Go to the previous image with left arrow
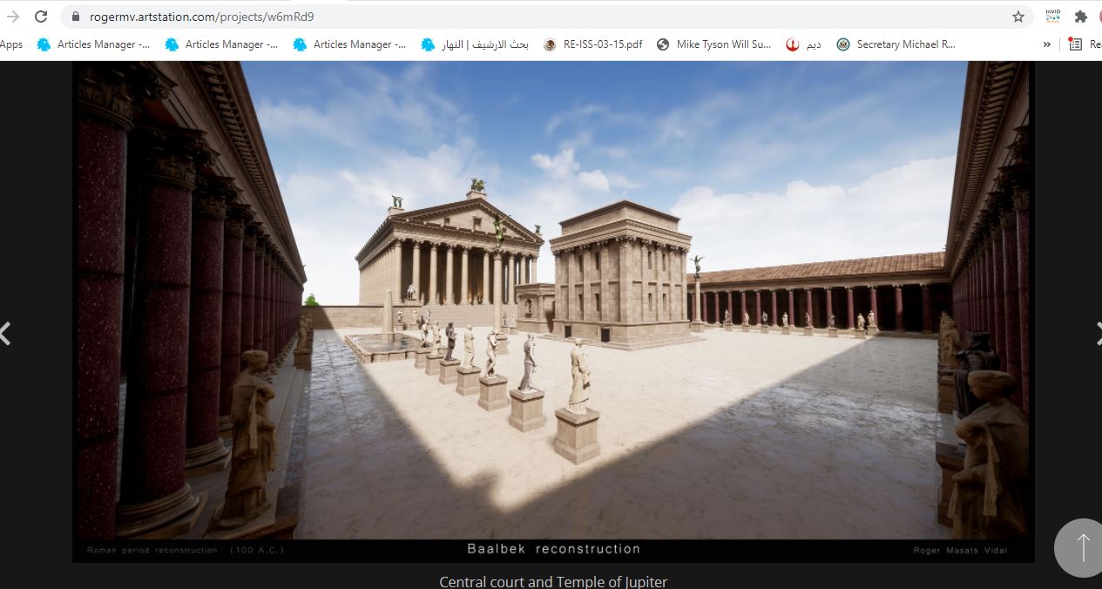Screen dimensions: 1102x589 5,333
